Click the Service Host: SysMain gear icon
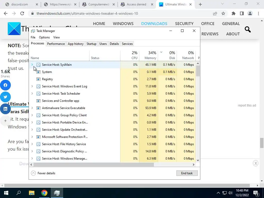The width and height of the screenshot is (264, 198). (38, 65)
